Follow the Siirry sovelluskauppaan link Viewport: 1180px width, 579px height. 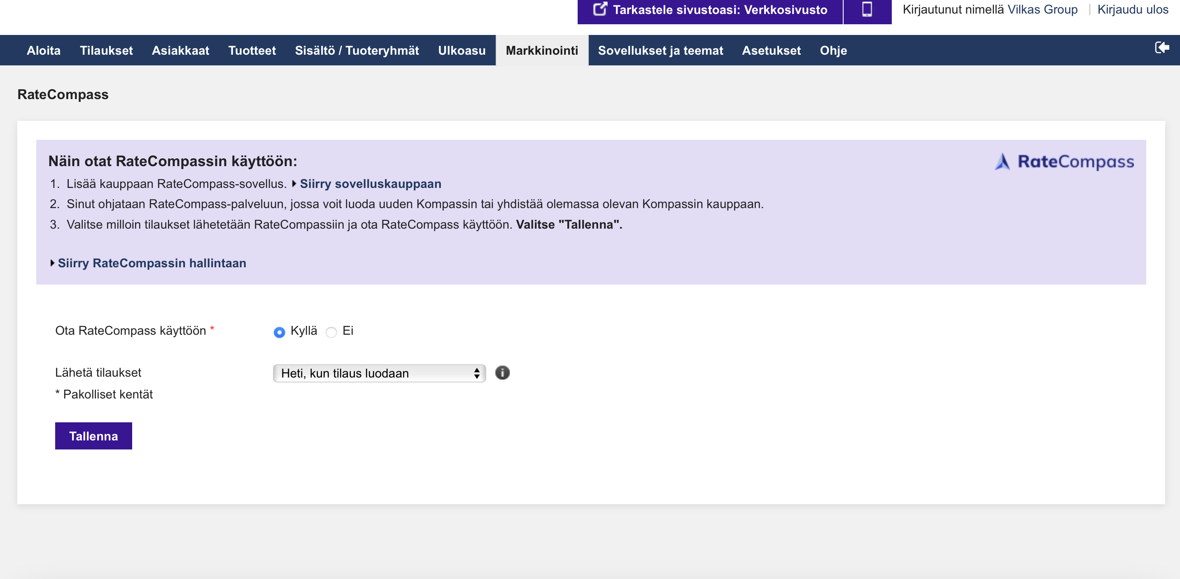pyautogui.click(x=370, y=184)
